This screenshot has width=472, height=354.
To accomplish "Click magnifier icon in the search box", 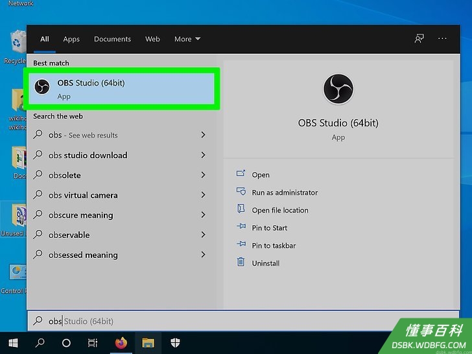I will click(x=38, y=320).
